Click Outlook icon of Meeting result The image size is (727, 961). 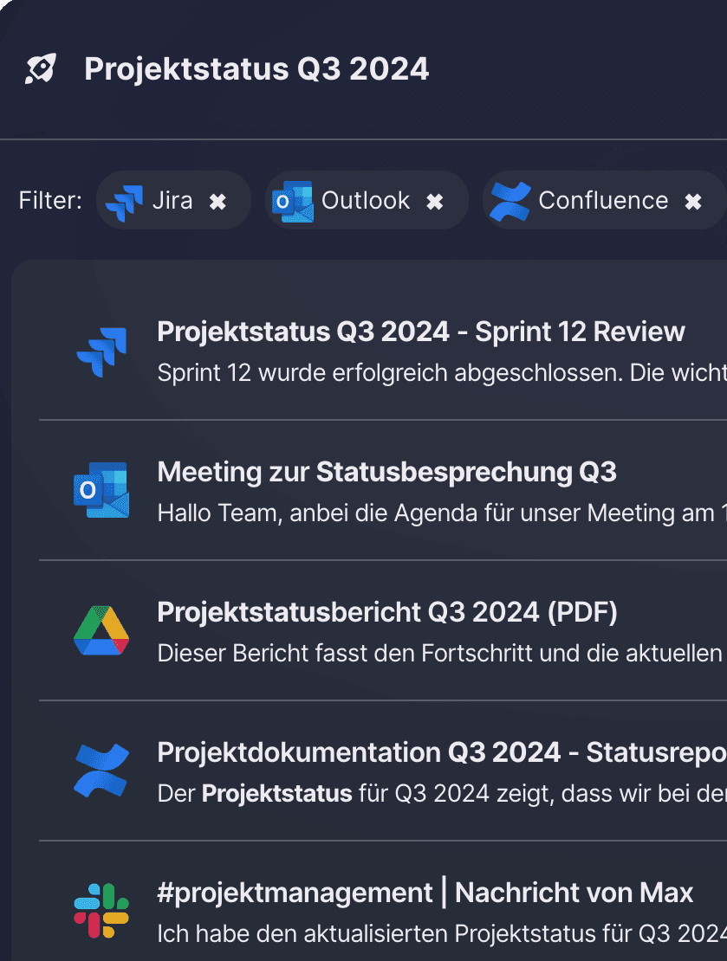[x=101, y=491]
